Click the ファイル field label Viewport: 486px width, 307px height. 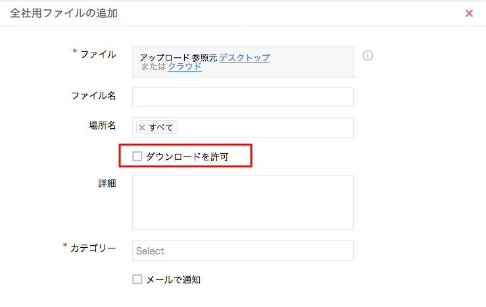point(98,54)
